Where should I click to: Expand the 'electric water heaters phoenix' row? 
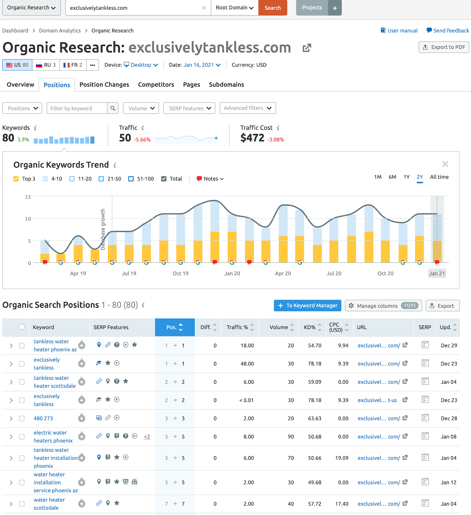click(x=11, y=437)
